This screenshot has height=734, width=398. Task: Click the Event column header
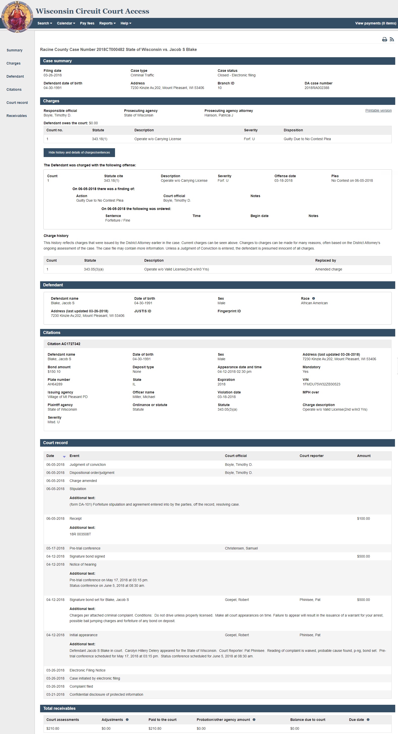(x=74, y=456)
